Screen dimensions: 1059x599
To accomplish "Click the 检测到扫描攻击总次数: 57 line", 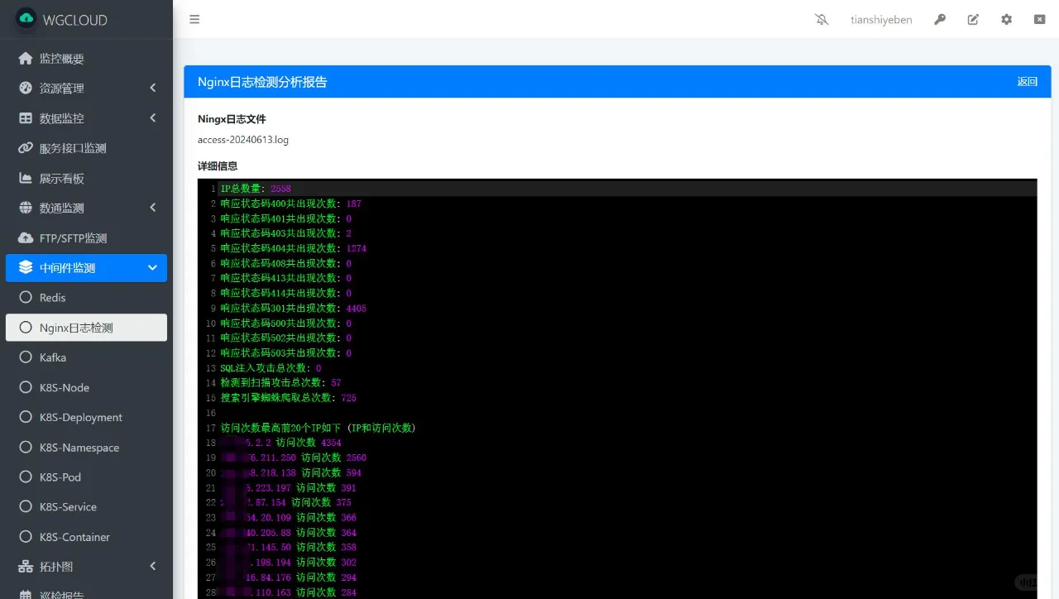I will [x=280, y=383].
